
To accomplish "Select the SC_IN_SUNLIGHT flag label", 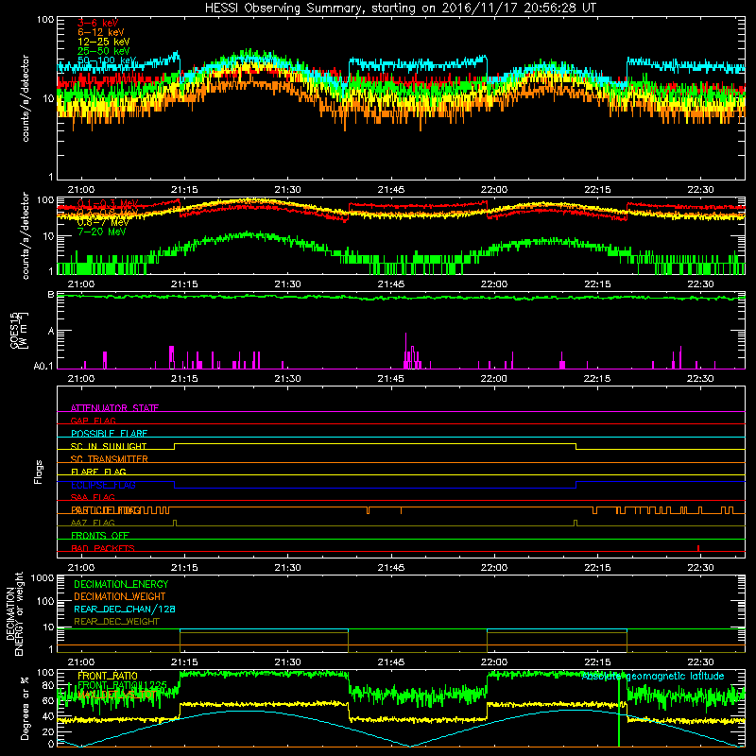I will coord(109,446).
